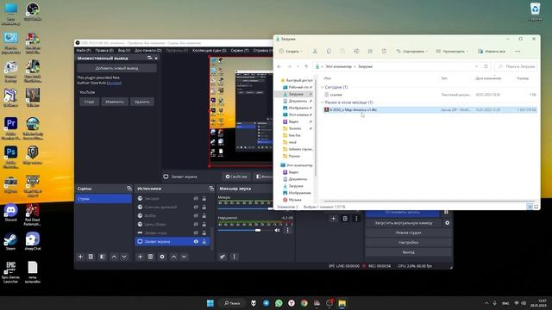The width and height of the screenshot is (552, 310).
Task: Click Изменить button under YouTube output
Action: coord(115,102)
